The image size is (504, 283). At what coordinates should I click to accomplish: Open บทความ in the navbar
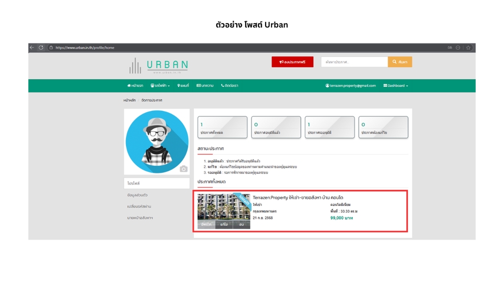tap(205, 85)
